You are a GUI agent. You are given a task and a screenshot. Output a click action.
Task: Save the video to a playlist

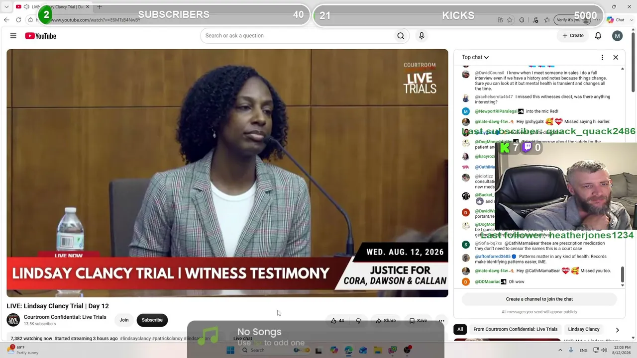pyautogui.click(x=418, y=321)
